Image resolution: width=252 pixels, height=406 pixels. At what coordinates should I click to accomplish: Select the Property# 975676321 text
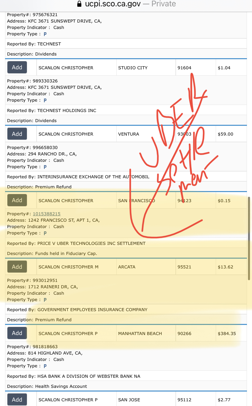pyautogui.click(x=32, y=14)
